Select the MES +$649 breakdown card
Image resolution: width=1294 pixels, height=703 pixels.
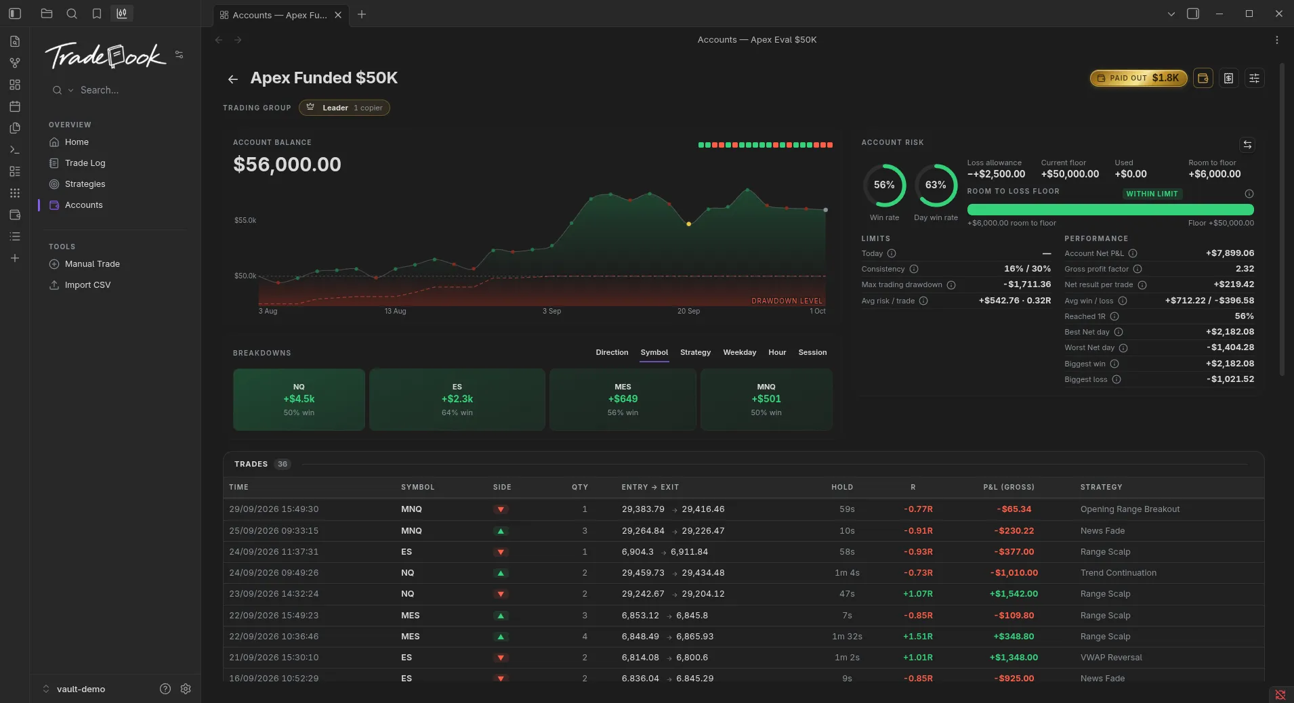click(623, 400)
